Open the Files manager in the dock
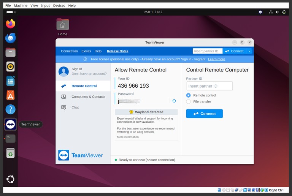The width and height of the screenshot is (292, 196). click(x=10, y=52)
